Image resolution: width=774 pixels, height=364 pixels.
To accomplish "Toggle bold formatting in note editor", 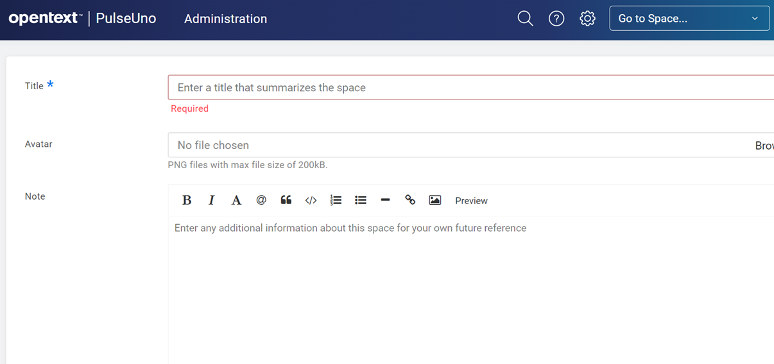I will pyautogui.click(x=187, y=200).
